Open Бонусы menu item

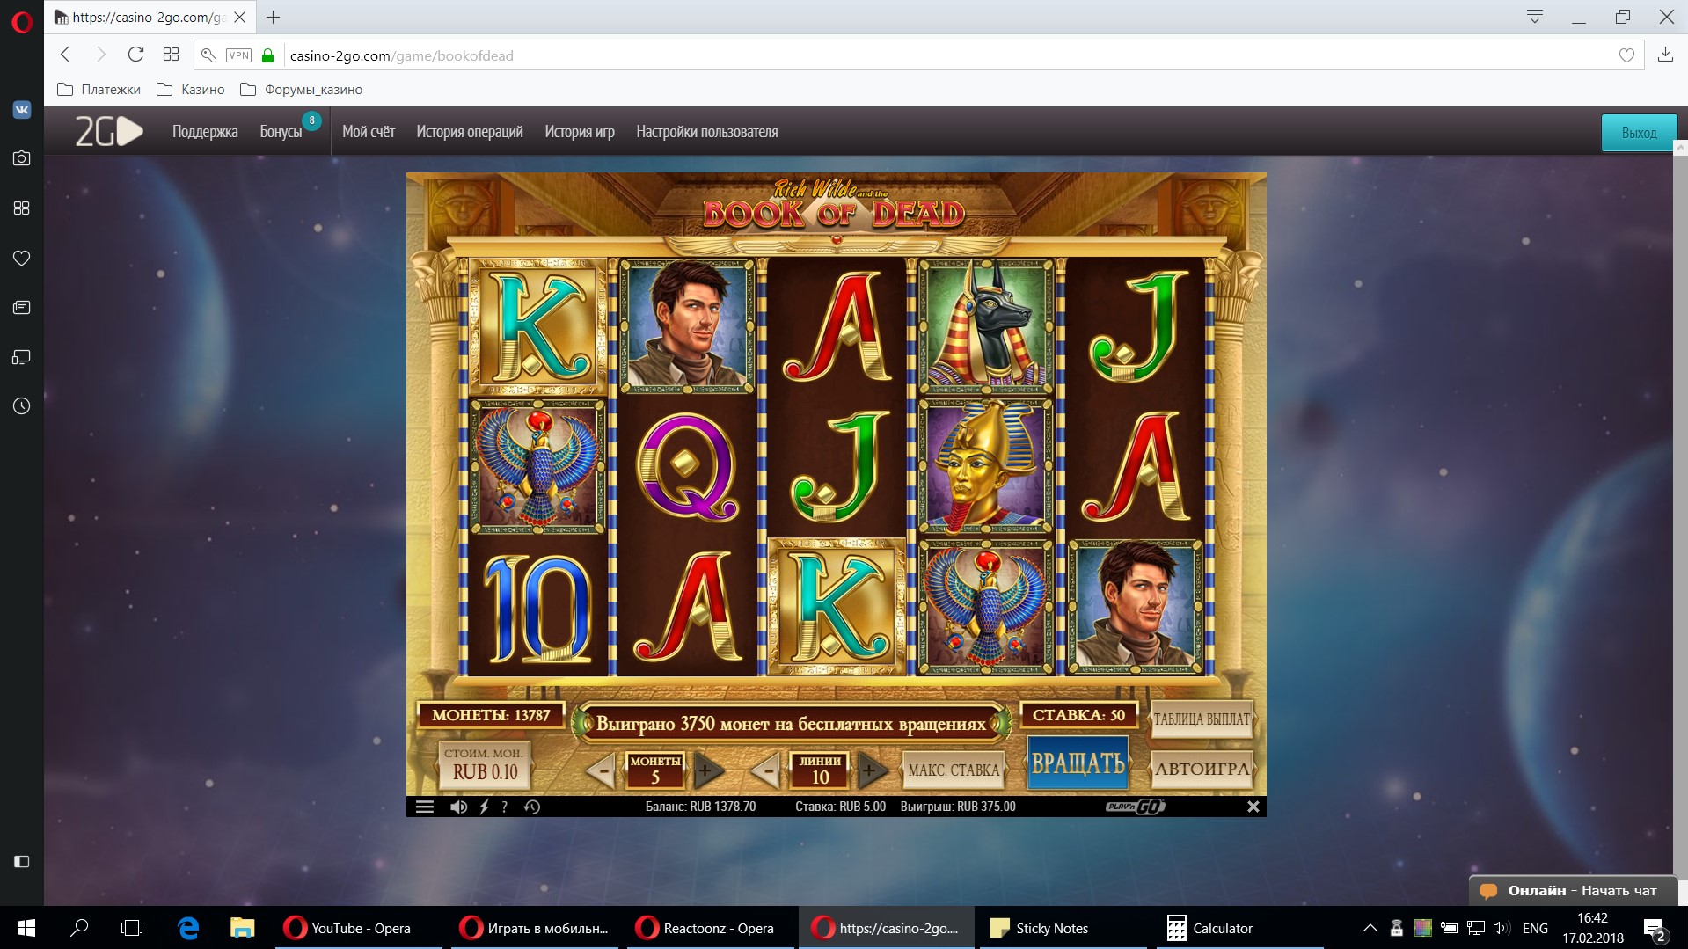(x=281, y=132)
